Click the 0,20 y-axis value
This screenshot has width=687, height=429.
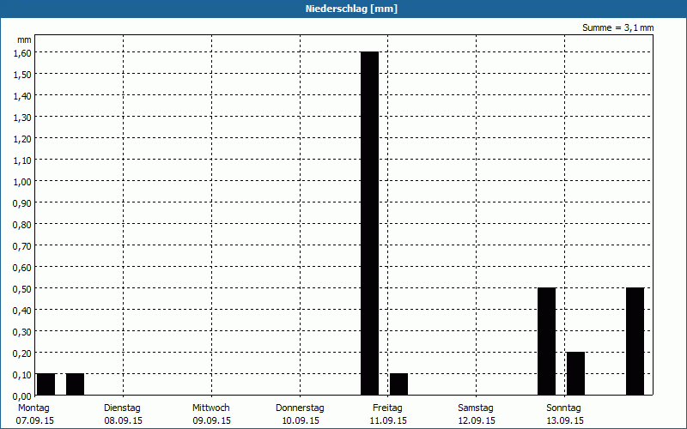(22, 353)
